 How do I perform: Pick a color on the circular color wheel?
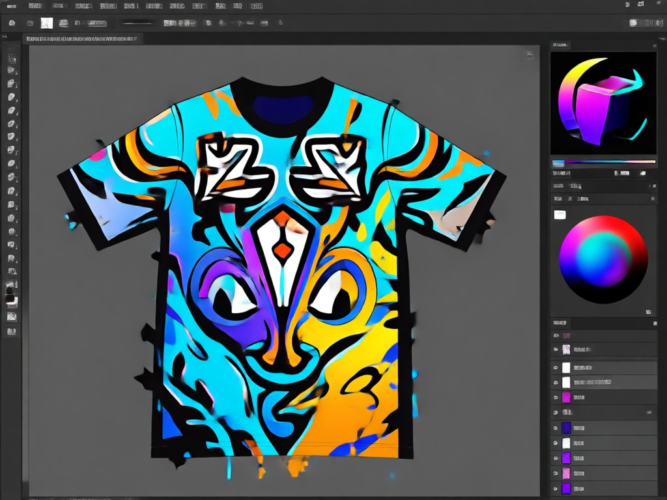point(603,259)
